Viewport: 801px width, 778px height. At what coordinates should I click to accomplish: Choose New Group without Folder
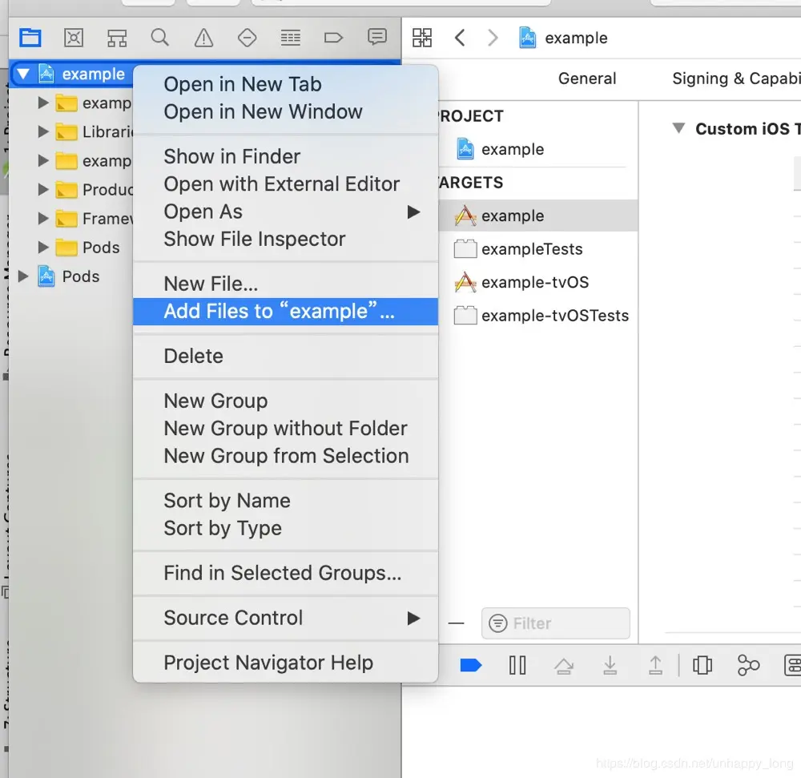coord(286,429)
